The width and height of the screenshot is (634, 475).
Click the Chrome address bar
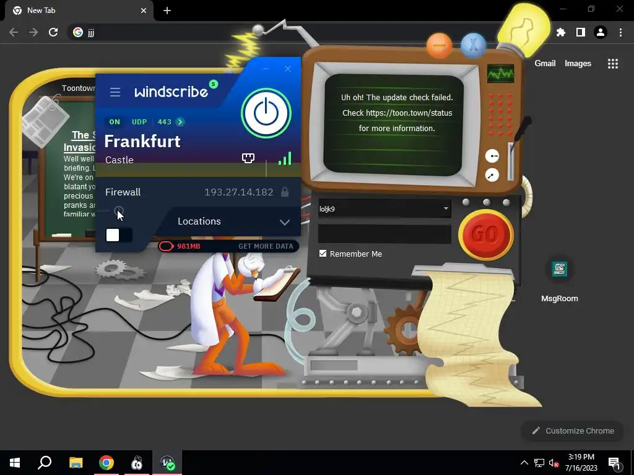(283, 32)
